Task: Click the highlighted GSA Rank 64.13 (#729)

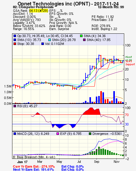Action: [x=39, y=11]
